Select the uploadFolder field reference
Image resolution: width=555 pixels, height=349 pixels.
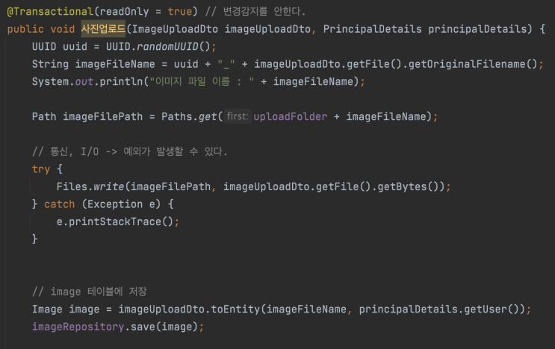point(291,116)
